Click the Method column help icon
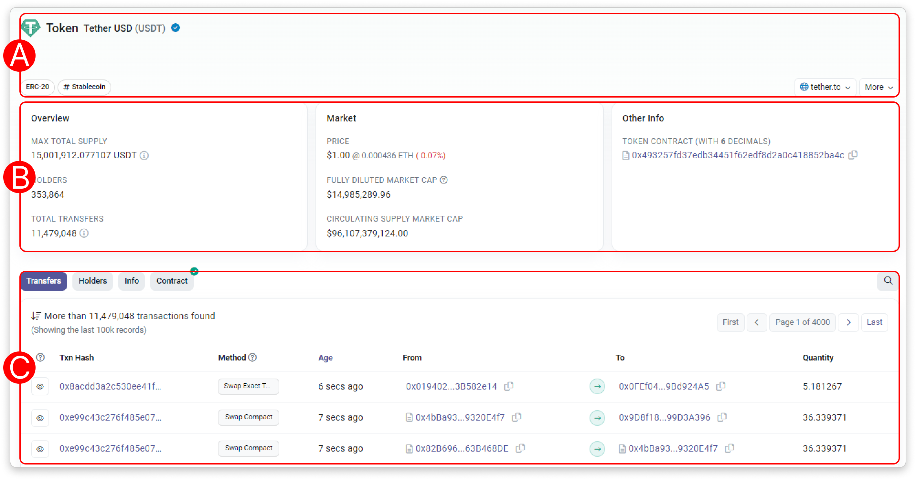 coord(252,358)
